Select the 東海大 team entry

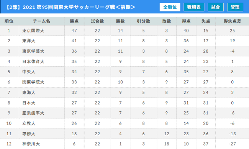[29, 93]
